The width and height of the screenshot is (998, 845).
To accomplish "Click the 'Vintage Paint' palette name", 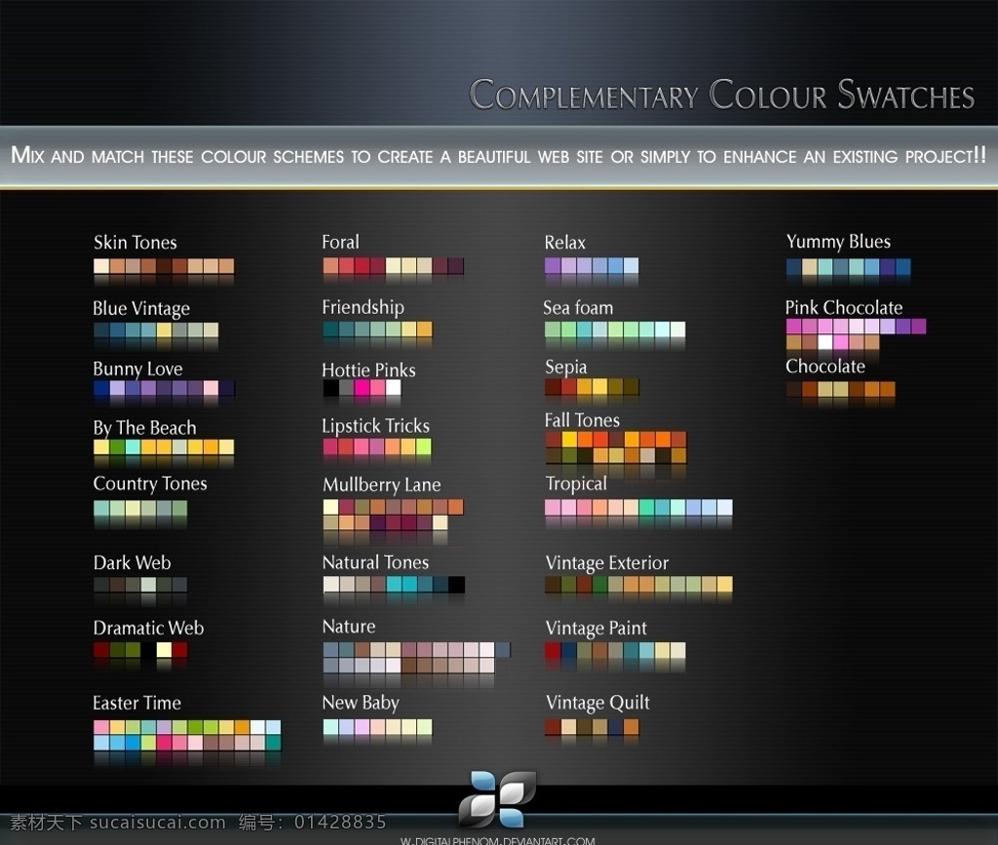I will (596, 628).
